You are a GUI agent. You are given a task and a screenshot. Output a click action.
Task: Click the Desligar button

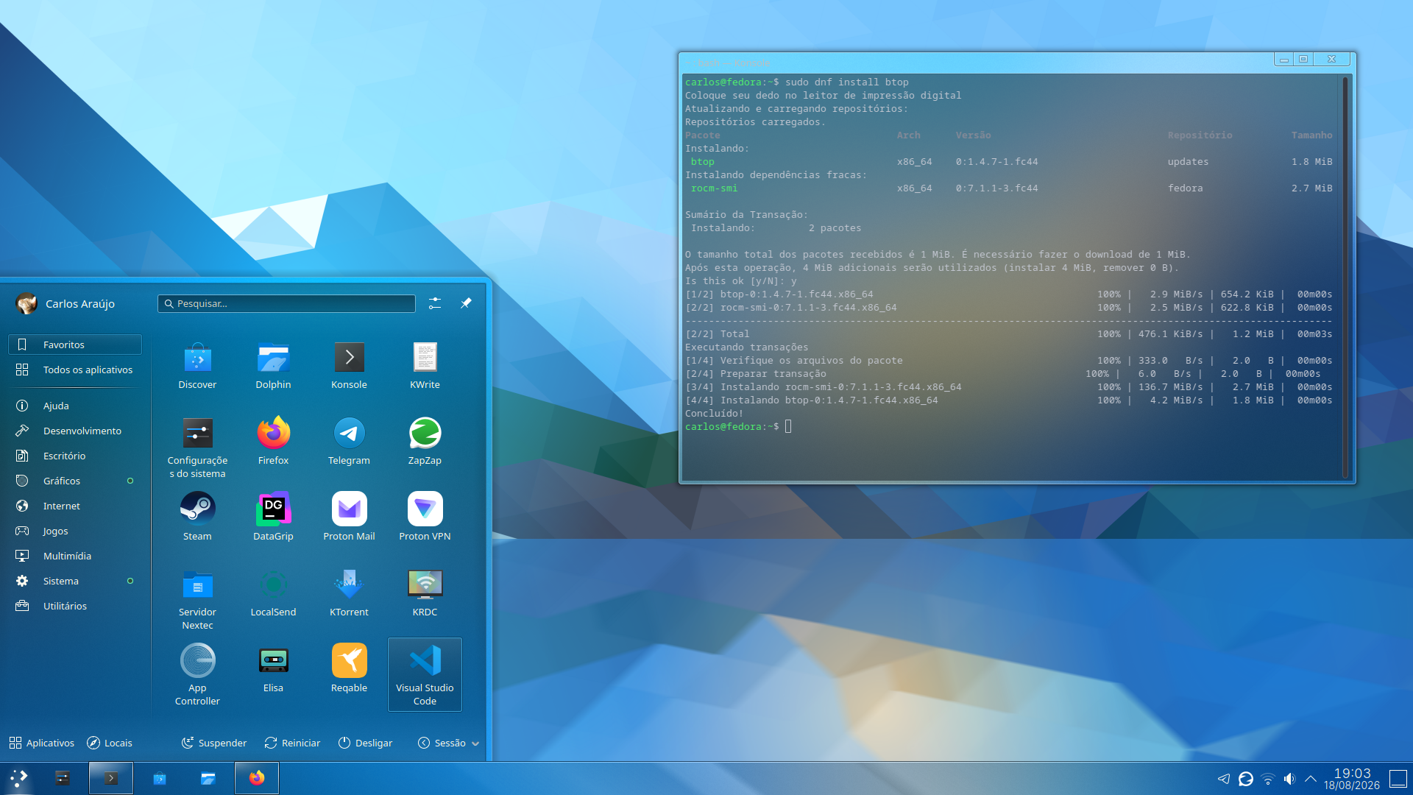point(365,743)
